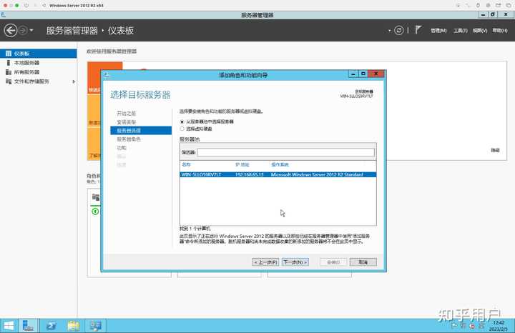This screenshot has height=333, width=515.
Task: Open the 工具(T) menu
Action: [460, 31]
